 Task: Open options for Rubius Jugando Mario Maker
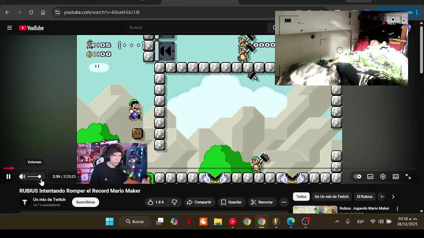(397, 209)
